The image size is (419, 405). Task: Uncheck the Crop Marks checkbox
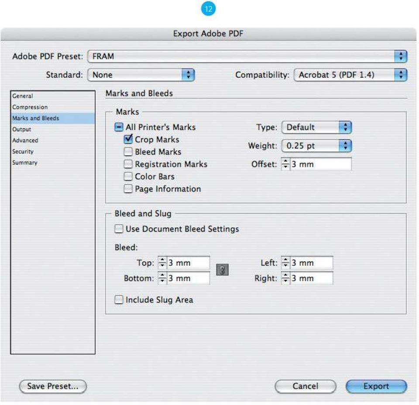pos(128,139)
